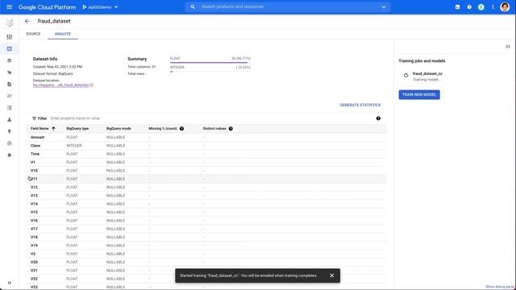The width and height of the screenshot is (516, 290).
Task: Select the ANALYZE tab
Action: [x=63, y=34]
